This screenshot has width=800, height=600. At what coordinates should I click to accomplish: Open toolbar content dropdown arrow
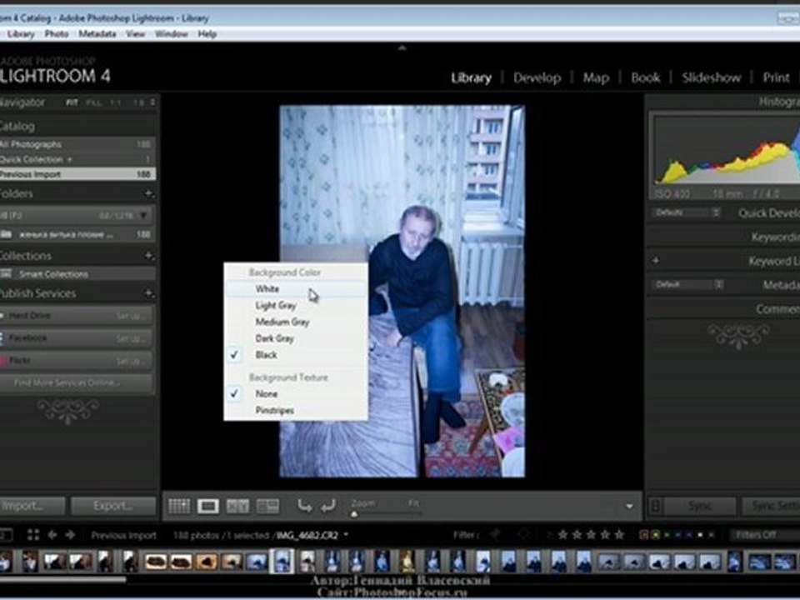629,506
